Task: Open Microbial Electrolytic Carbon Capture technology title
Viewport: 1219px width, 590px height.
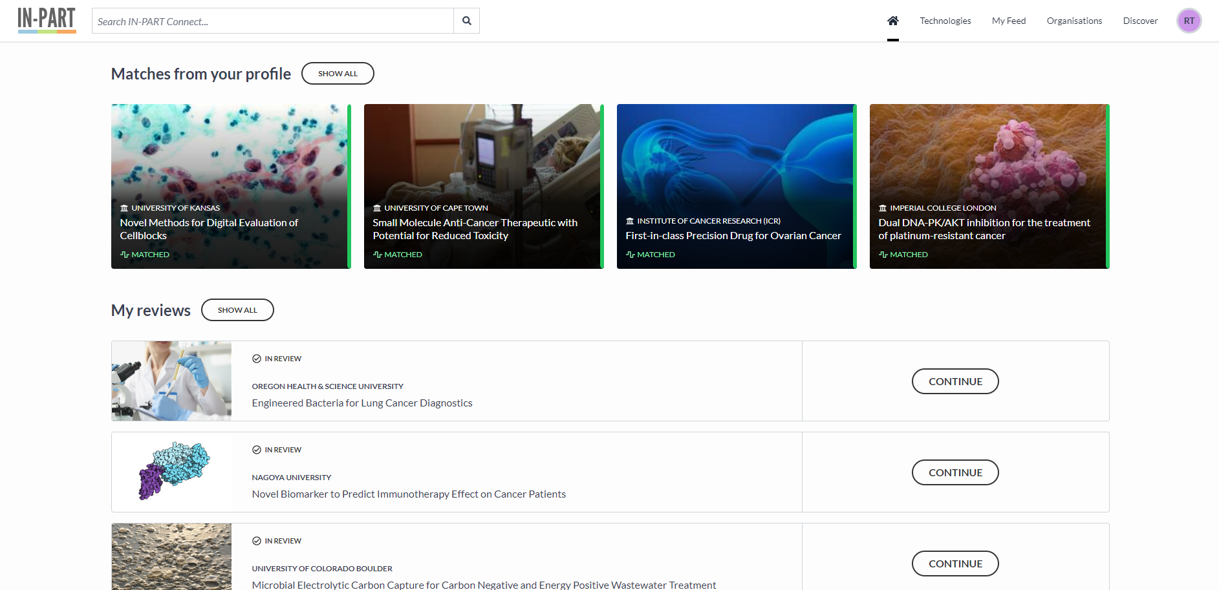Action: click(x=484, y=585)
